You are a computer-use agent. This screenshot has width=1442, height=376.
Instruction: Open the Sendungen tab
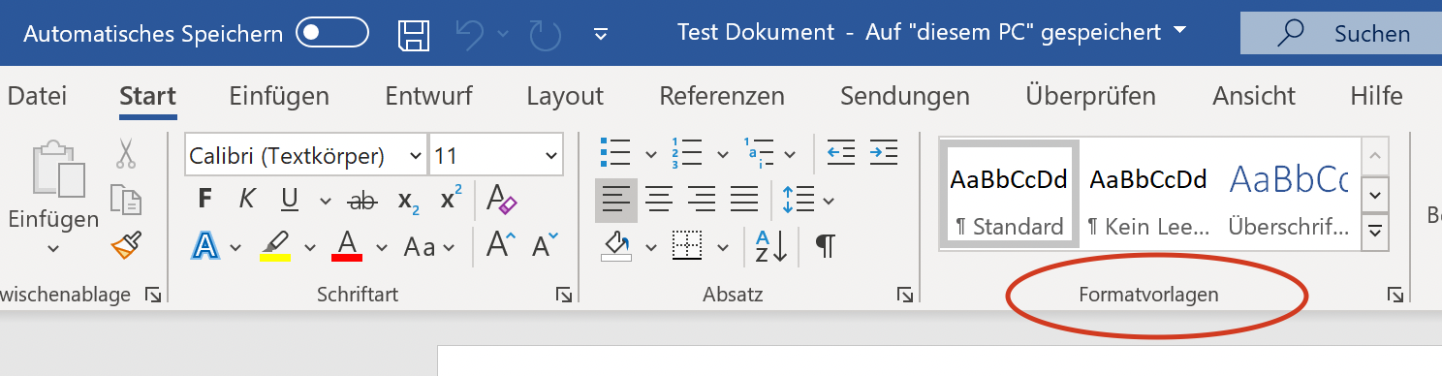(x=905, y=96)
